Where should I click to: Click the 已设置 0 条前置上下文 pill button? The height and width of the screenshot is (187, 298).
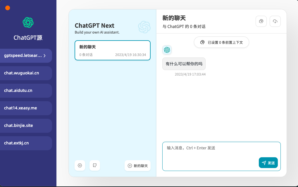221,42
